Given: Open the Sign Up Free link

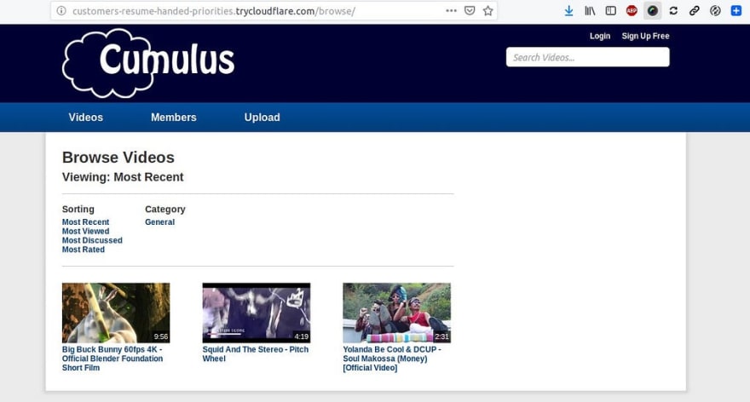Looking at the screenshot, I should 645,36.
